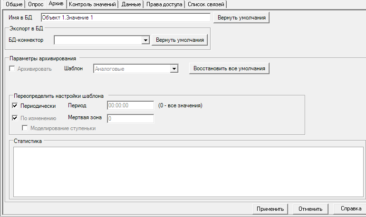
Task: Click the Период time field
Action: pyautogui.click(x=131, y=105)
